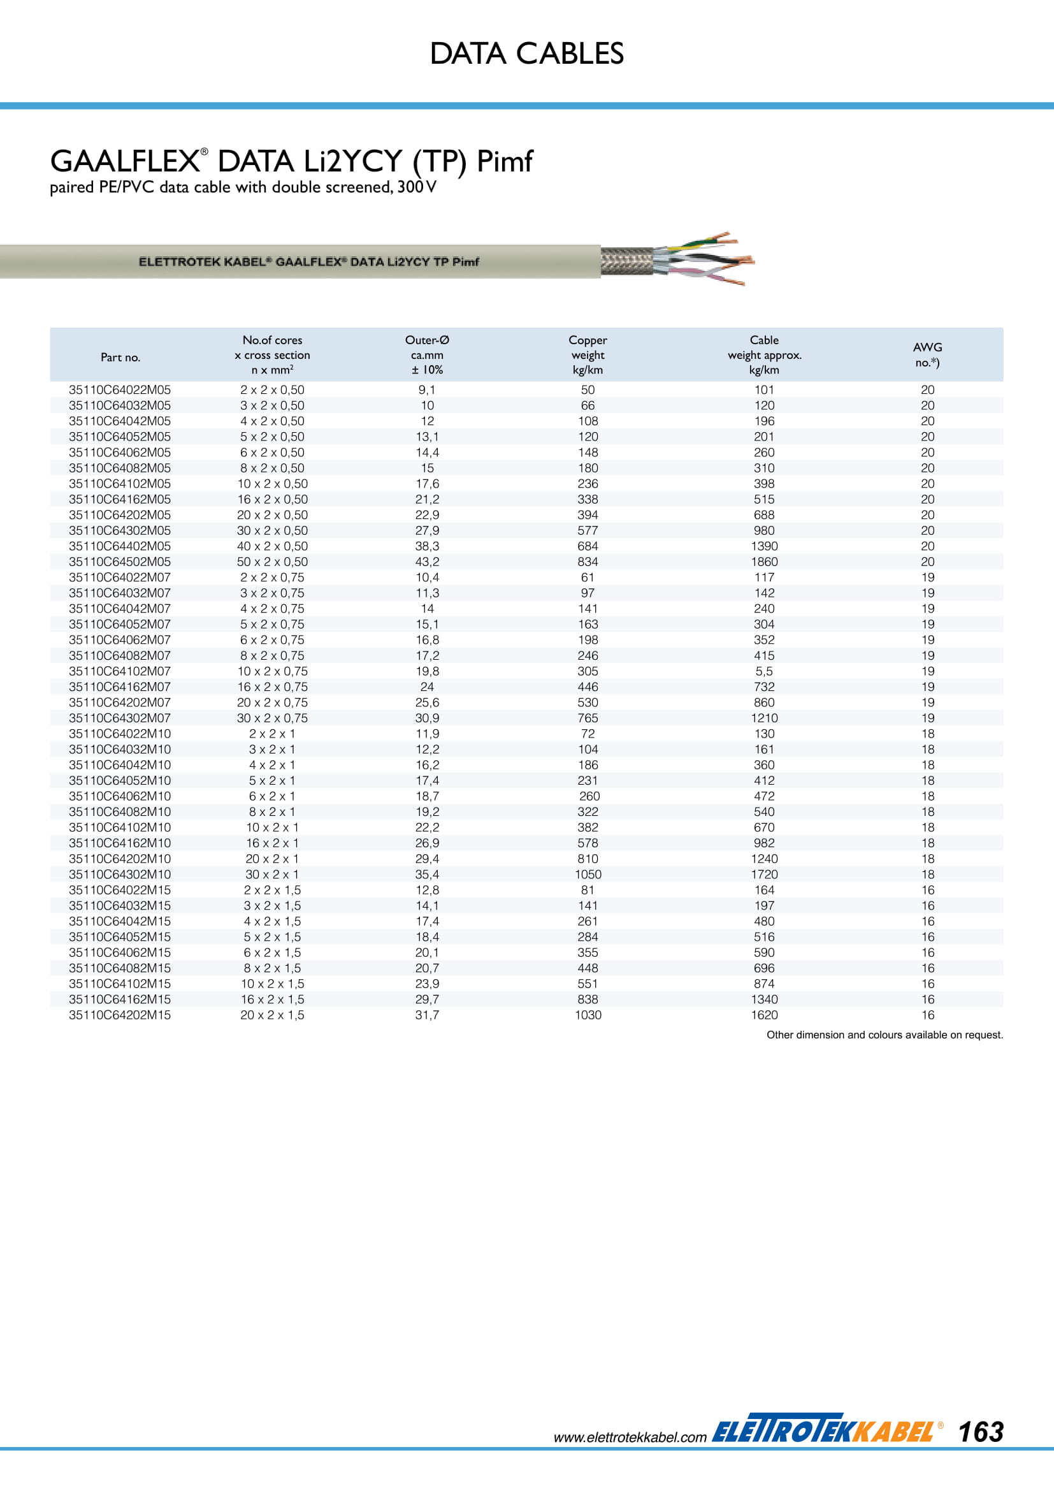The height and width of the screenshot is (1491, 1054).
Task: Click cable weight value '1390'
Action: pos(765,546)
